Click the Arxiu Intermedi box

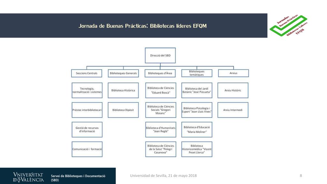(233, 110)
